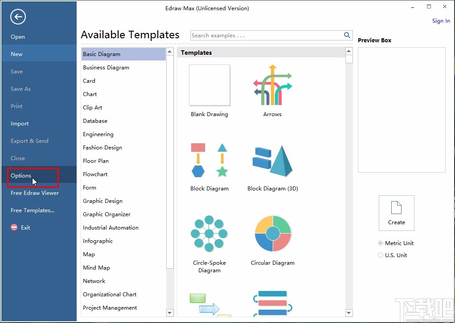The height and width of the screenshot is (323, 455).
Task: Select the Database category
Action: pyautogui.click(x=123, y=121)
